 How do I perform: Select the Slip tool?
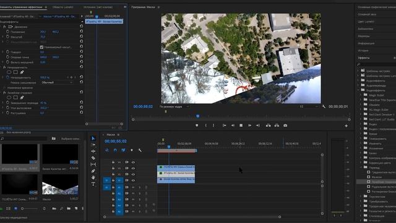point(93,164)
